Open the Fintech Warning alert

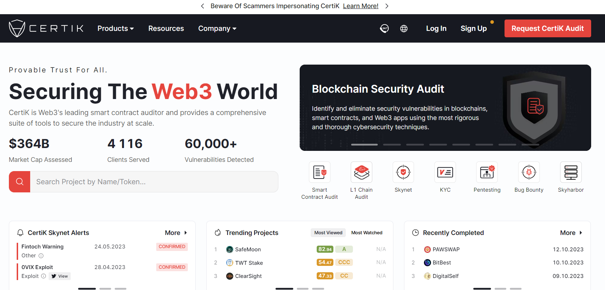point(43,247)
